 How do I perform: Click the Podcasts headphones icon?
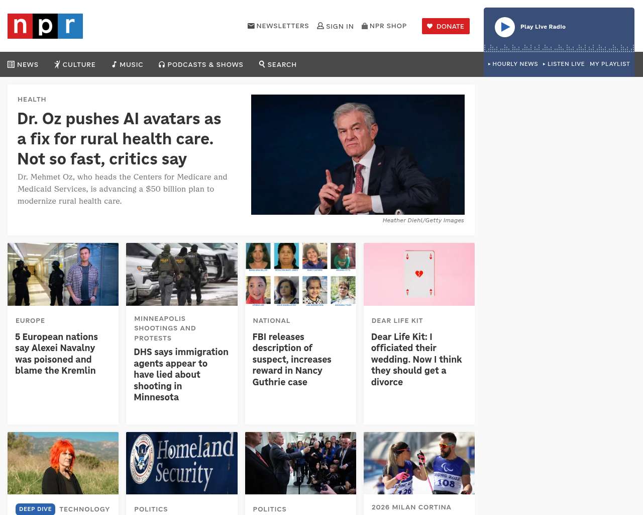(162, 64)
